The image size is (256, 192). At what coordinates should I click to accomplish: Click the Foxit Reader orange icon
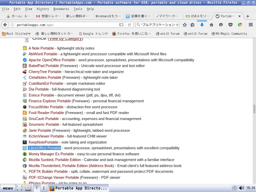coord(25,113)
